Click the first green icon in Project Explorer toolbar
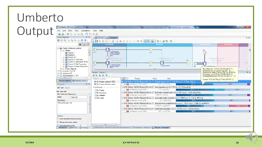This screenshot has width=262, height=147. 58,40
